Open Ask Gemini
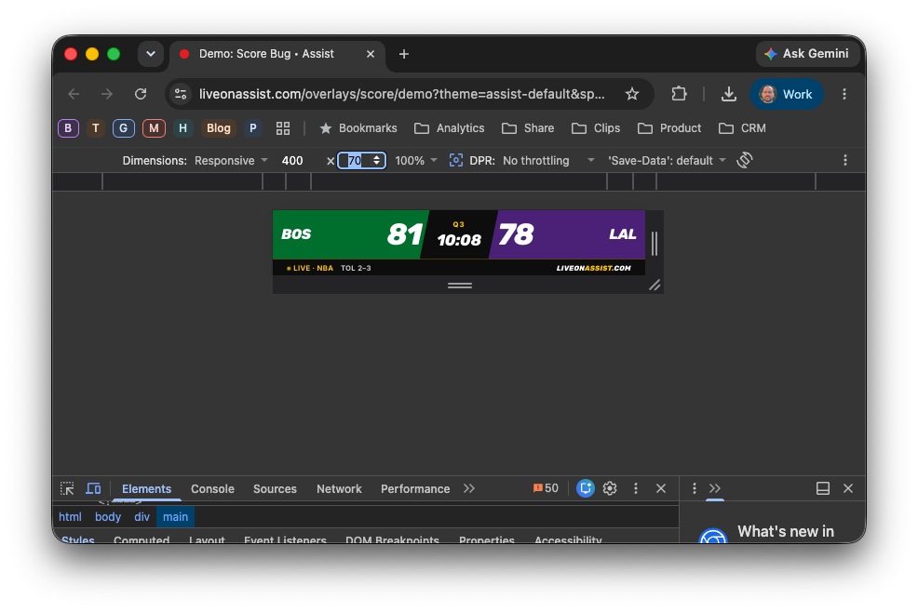The width and height of the screenshot is (918, 612). click(807, 54)
